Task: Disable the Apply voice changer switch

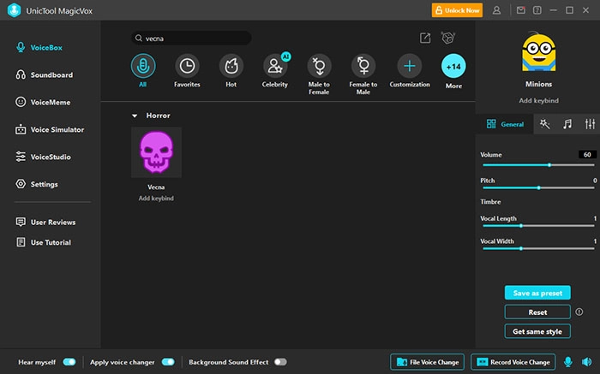Action: coord(168,362)
